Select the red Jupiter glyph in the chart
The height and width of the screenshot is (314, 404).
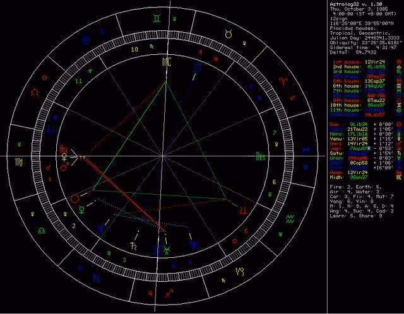[x=243, y=211]
